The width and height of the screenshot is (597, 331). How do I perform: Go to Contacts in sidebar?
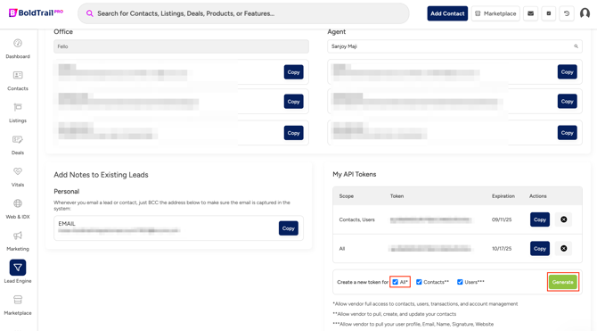(x=18, y=75)
